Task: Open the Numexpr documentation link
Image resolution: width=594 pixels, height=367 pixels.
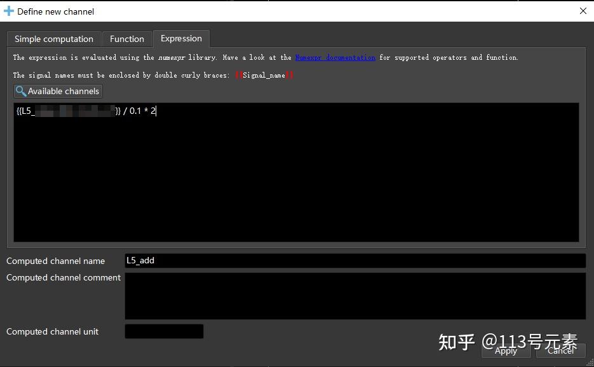Action: click(x=335, y=57)
